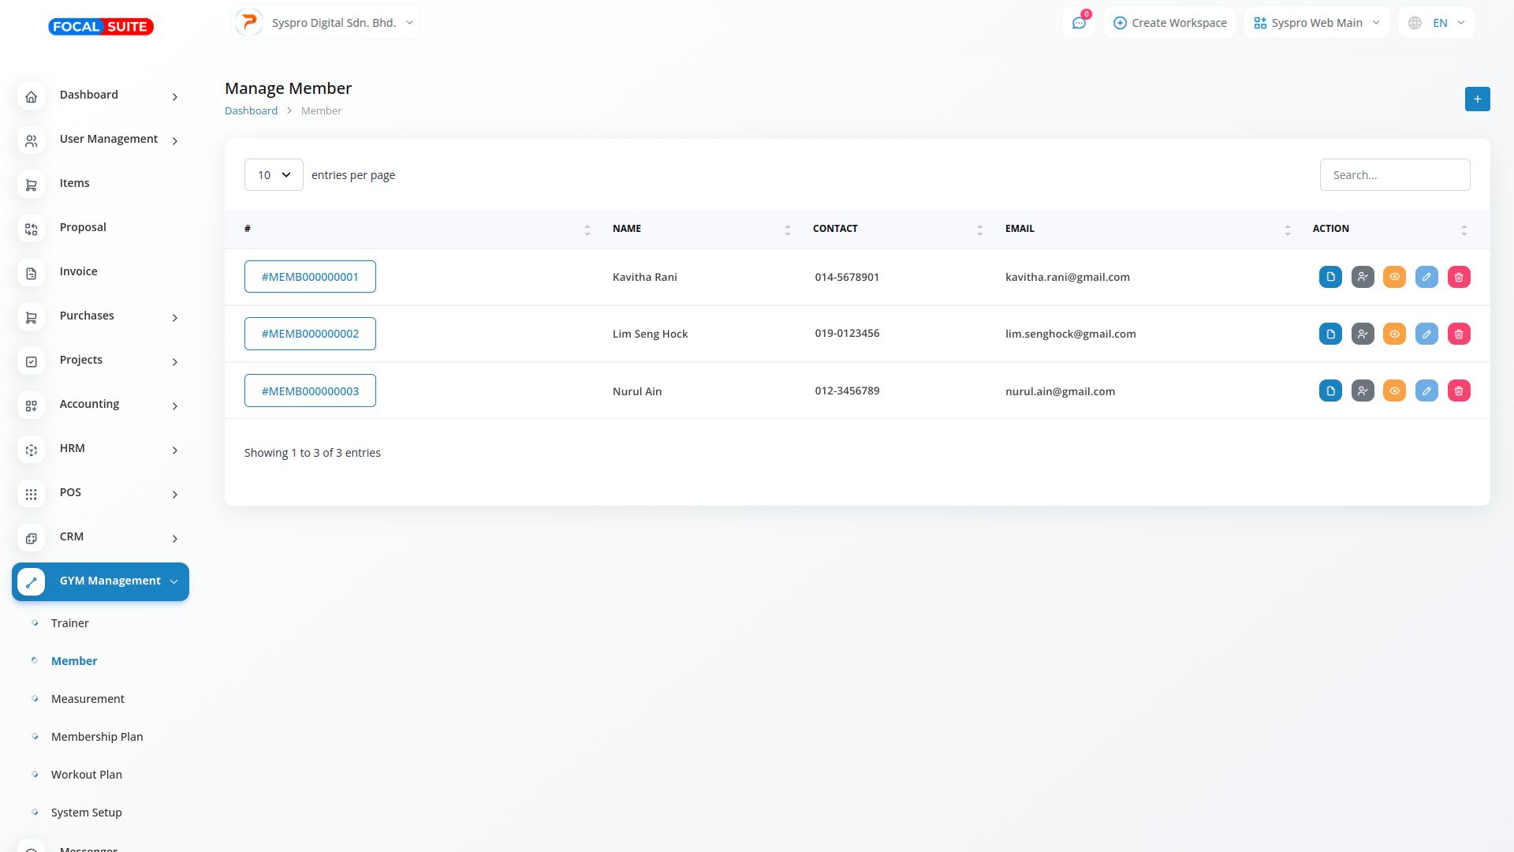Open Membership Plan in GYM Management menu

[97, 737]
